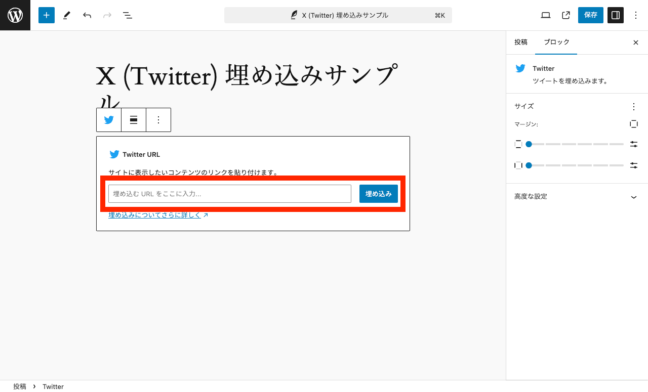Click the Twitter icon in sidebar block card
648x392 pixels.
tap(520, 68)
